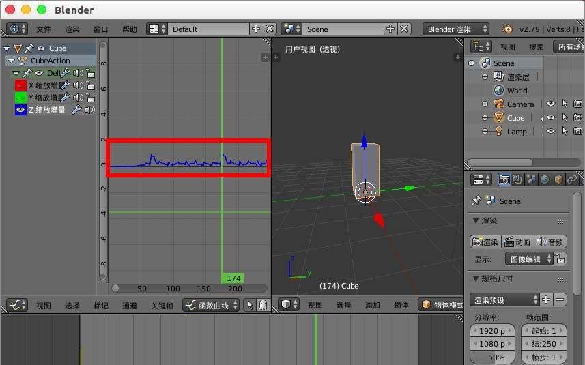585x365 pixels.
Task: Toggle Y 缩放增量 green visibility swatch
Action: 20,98
